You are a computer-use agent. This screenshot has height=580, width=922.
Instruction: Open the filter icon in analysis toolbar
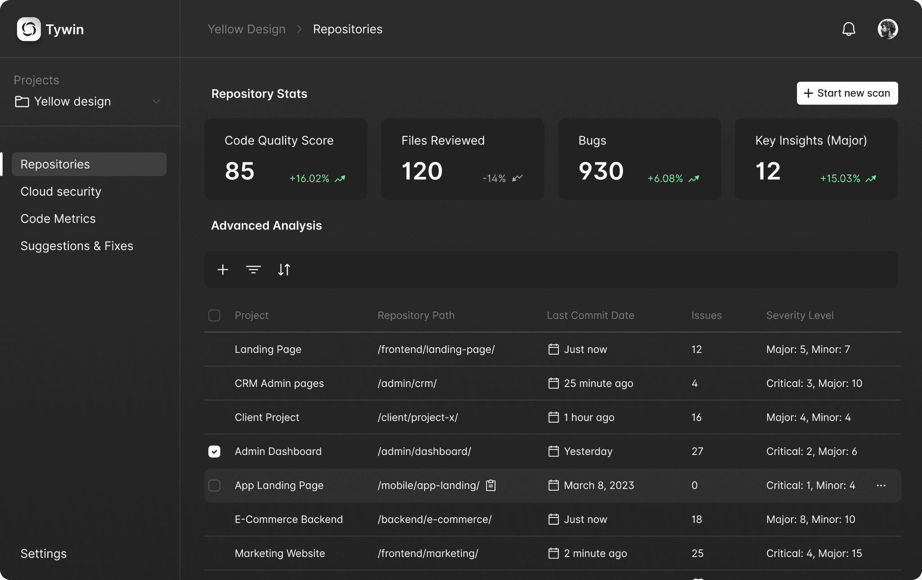point(253,270)
